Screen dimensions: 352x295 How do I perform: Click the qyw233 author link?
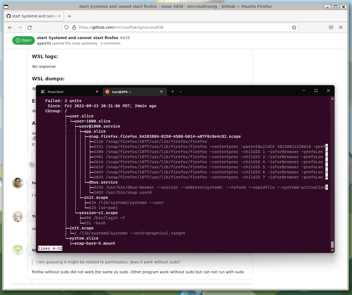click(44, 43)
